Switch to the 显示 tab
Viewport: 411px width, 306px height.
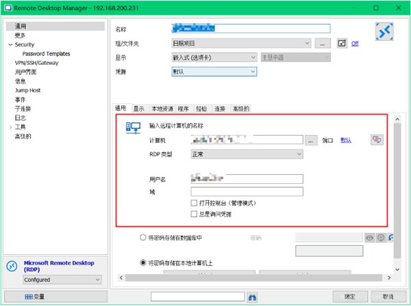point(139,109)
